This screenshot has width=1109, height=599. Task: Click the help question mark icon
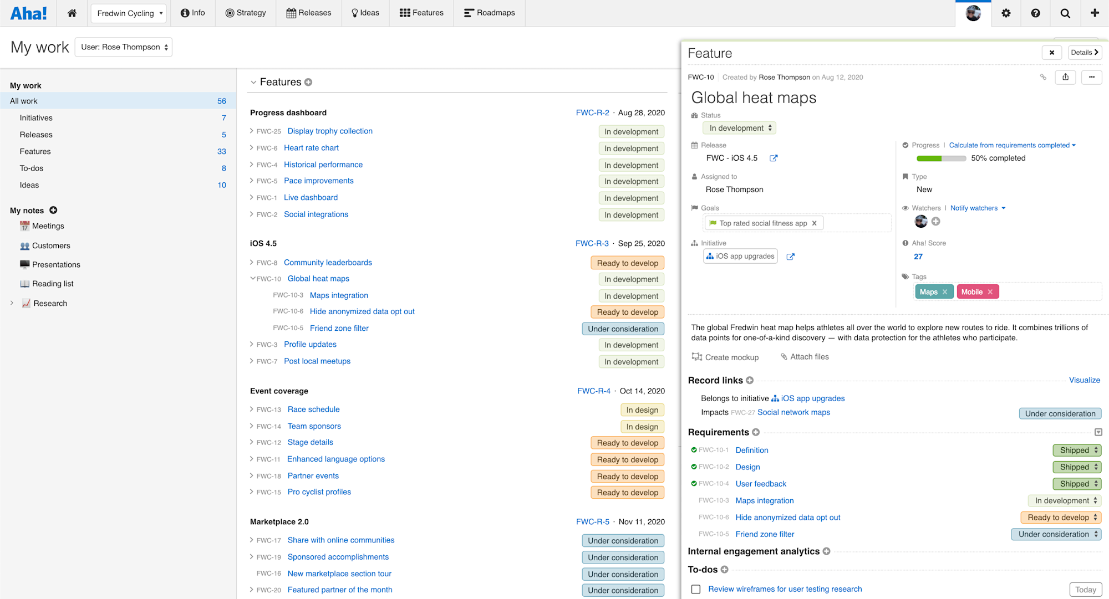(1035, 13)
